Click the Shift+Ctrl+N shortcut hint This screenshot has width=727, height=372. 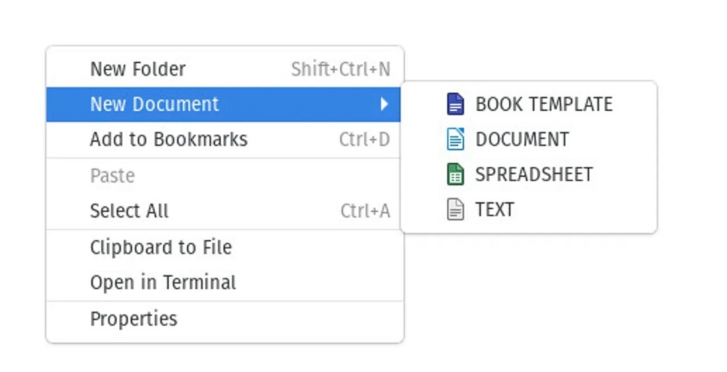[340, 70]
